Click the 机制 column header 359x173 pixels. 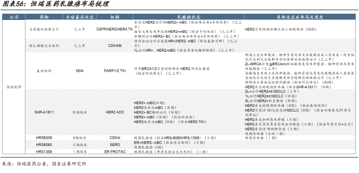(x=115, y=17)
